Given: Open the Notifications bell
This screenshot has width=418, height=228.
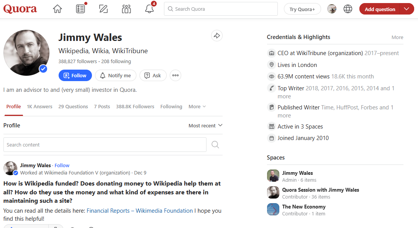Looking at the screenshot, I should click(149, 9).
